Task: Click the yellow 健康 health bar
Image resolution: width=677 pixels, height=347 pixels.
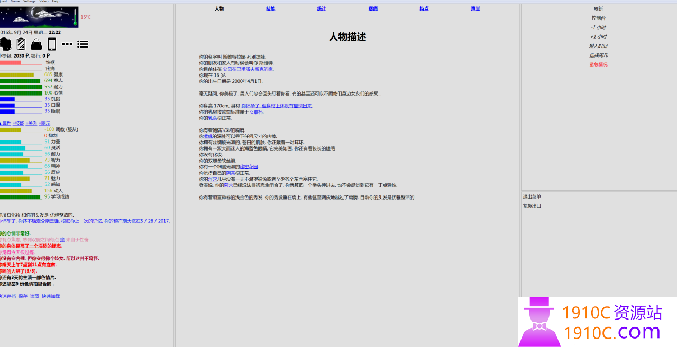Action: 17,74
